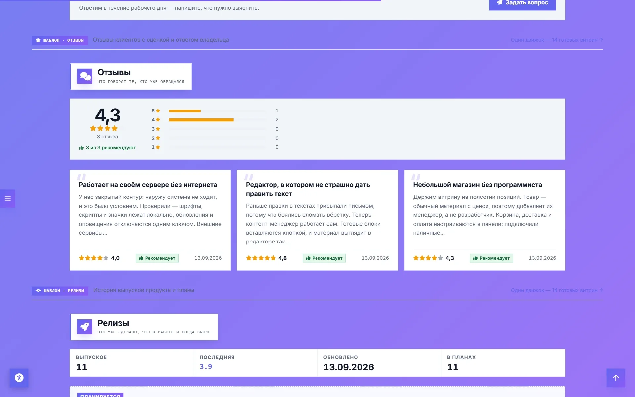Screen dimensions: 635x397
Task: Click the 'Выпусков 11' stat cell
Action: pos(132,363)
